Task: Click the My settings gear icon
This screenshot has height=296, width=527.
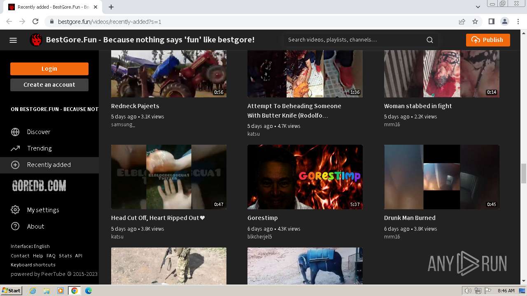Action: (15, 210)
